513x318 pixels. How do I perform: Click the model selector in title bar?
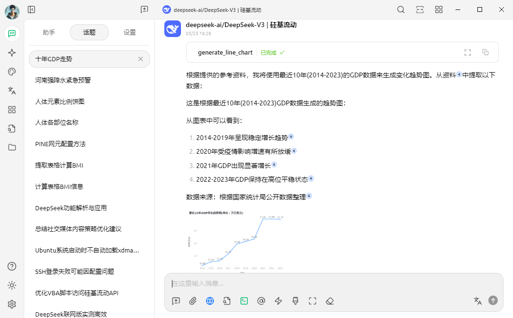[212, 10]
